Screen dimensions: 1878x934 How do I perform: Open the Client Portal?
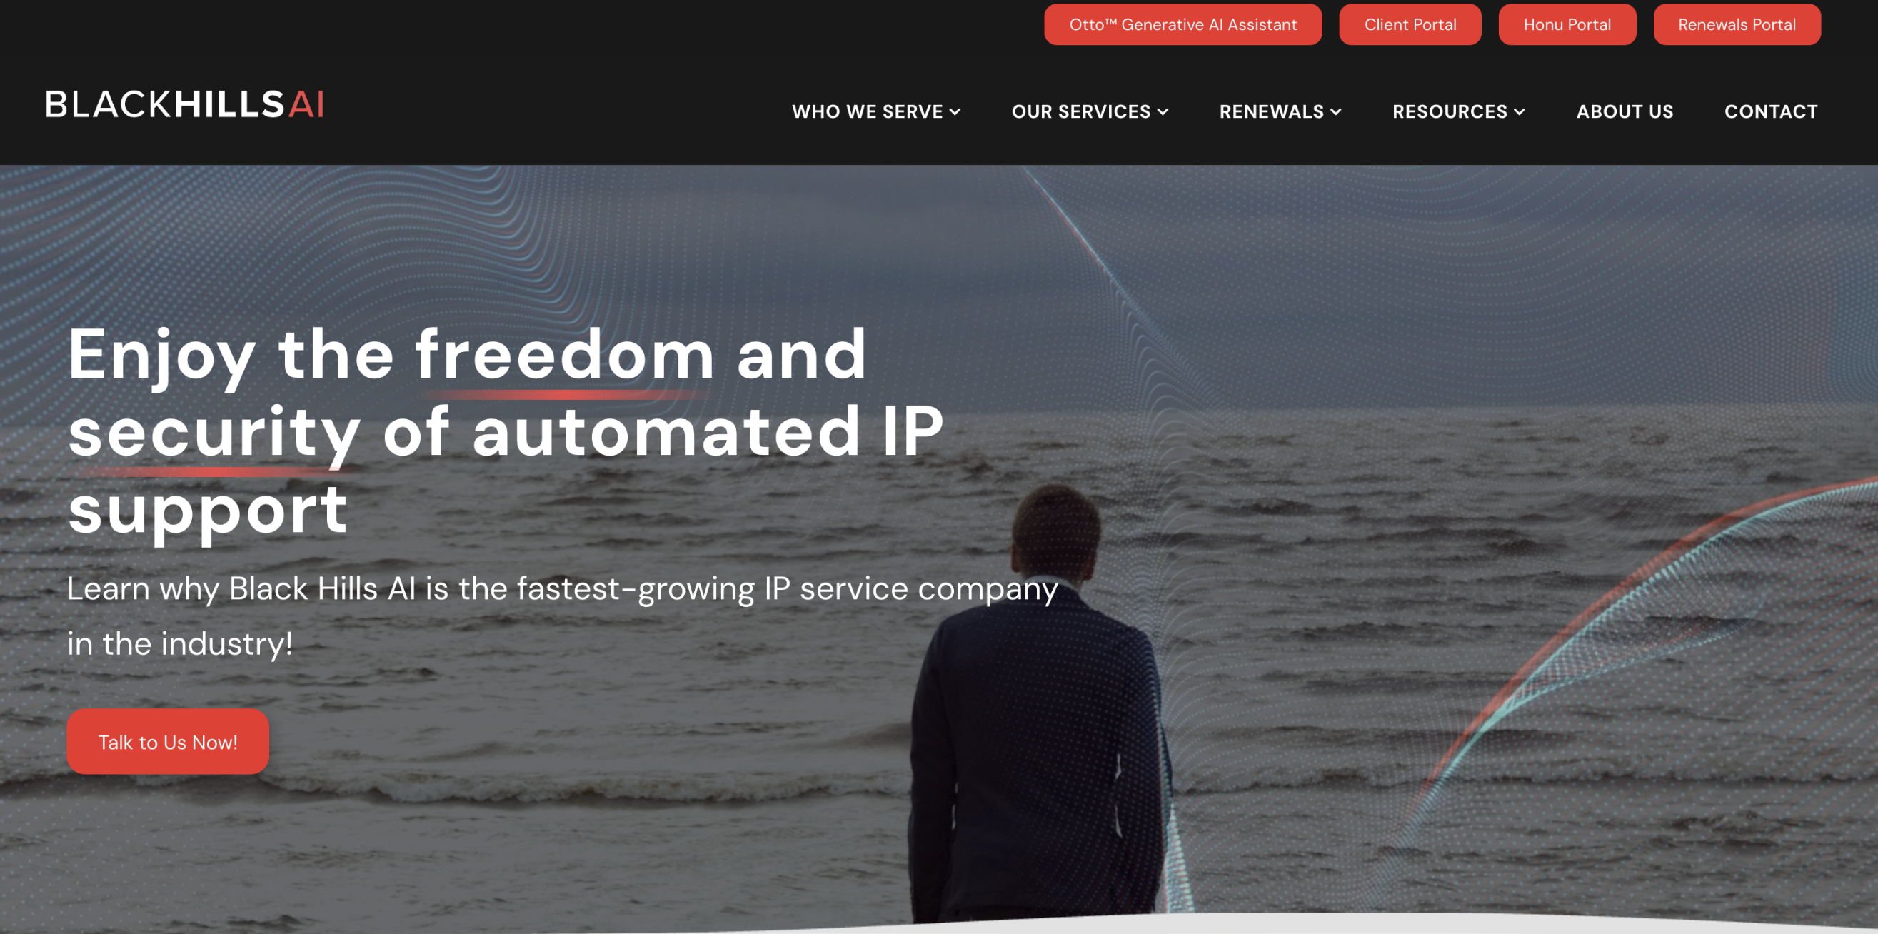[1410, 25]
